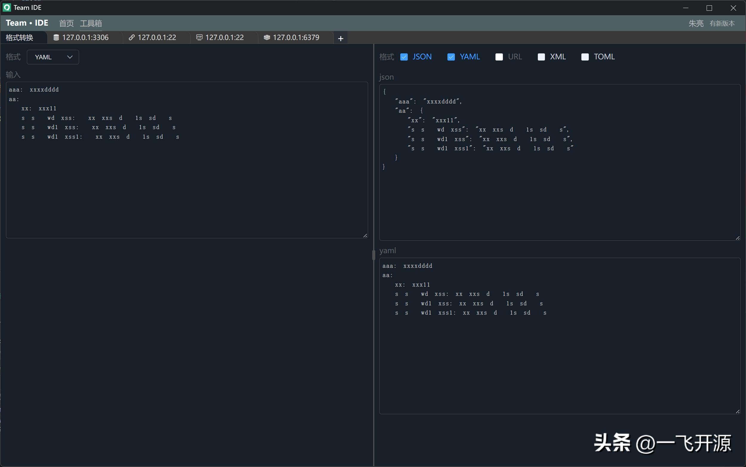
Task: Click the SSH link icon on second tab
Action: [x=132, y=38]
